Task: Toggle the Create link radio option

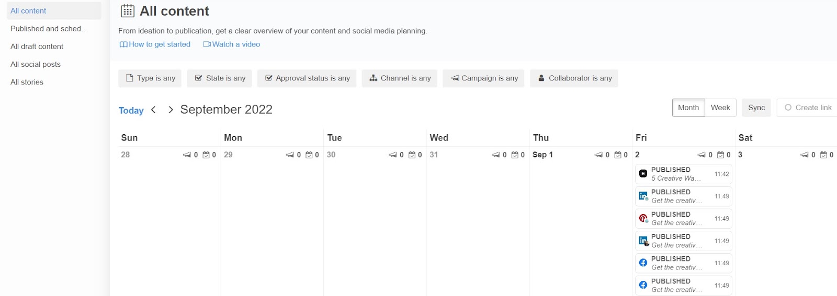Action: 788,108
